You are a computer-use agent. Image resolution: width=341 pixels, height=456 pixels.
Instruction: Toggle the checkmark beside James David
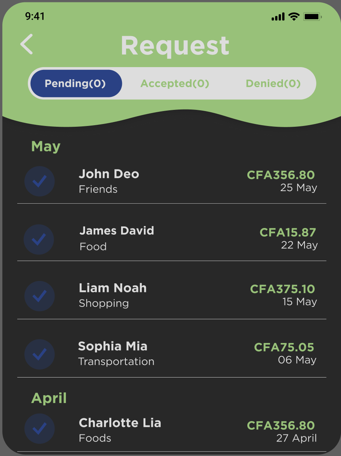39,239
